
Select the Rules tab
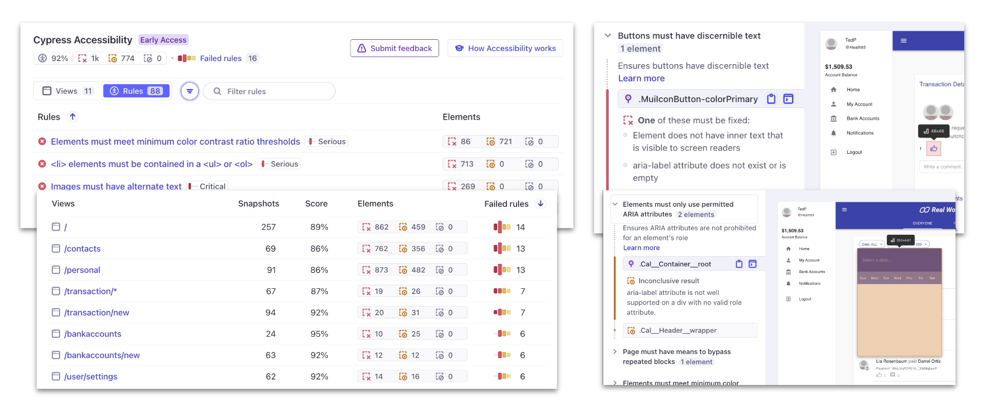pyautogui.click(x=137, y=91)
